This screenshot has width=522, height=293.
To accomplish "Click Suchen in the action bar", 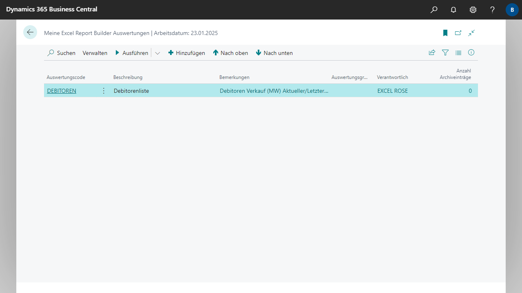I will tap(62, 53).
